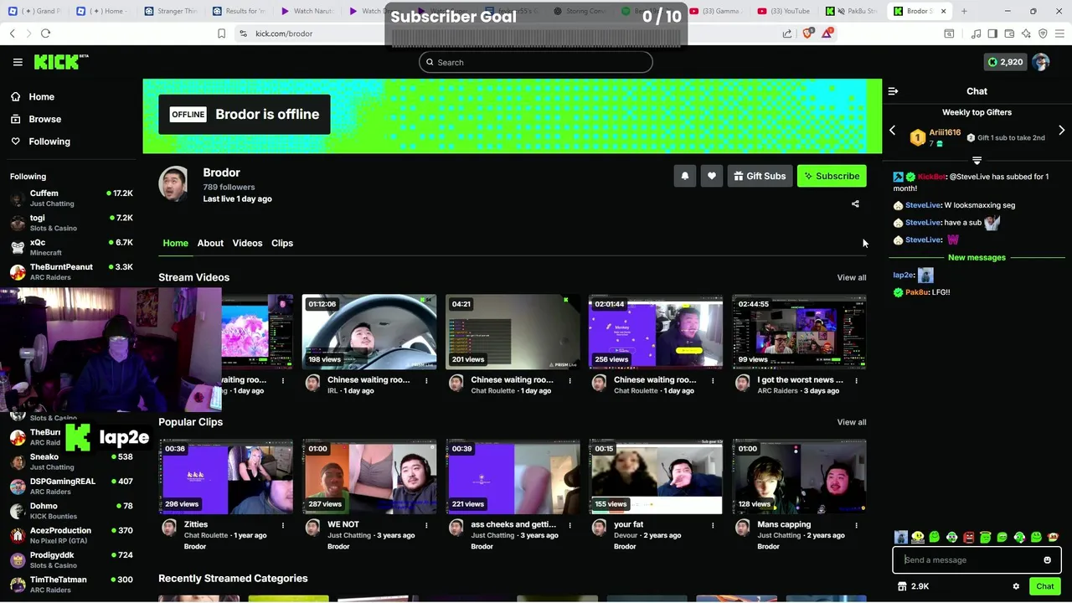Open options for 04:21 video
The height and width of the screenshot is (603, 1072).
tap(569, 381)
